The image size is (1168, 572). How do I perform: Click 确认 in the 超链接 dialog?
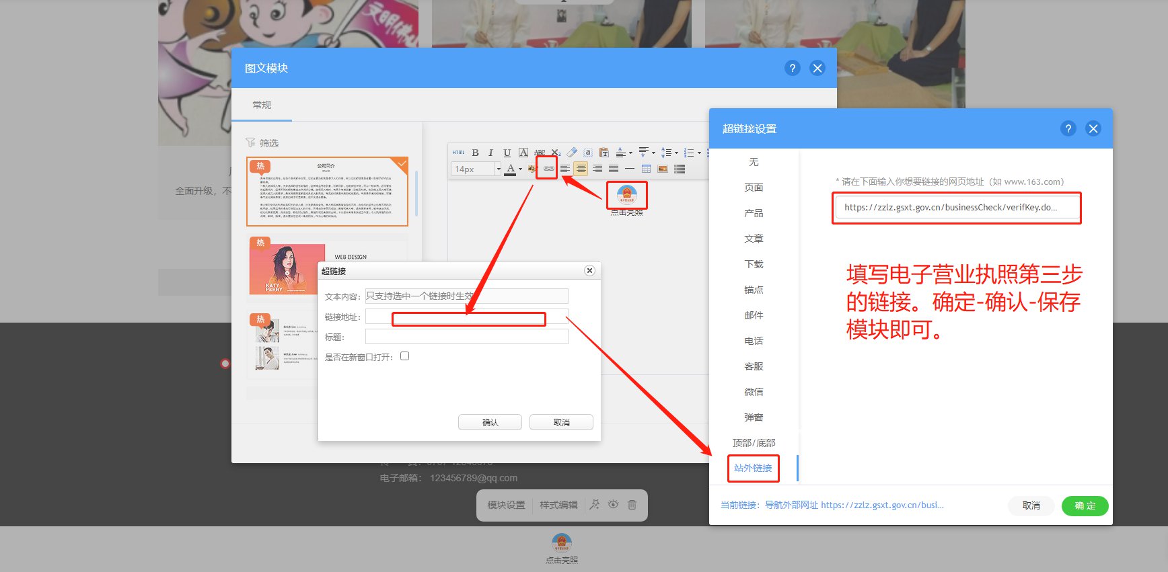tap(490, 422)
